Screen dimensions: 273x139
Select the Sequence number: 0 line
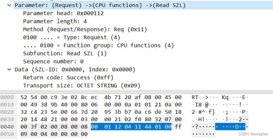pyautogui.click(x=53, y=61)
